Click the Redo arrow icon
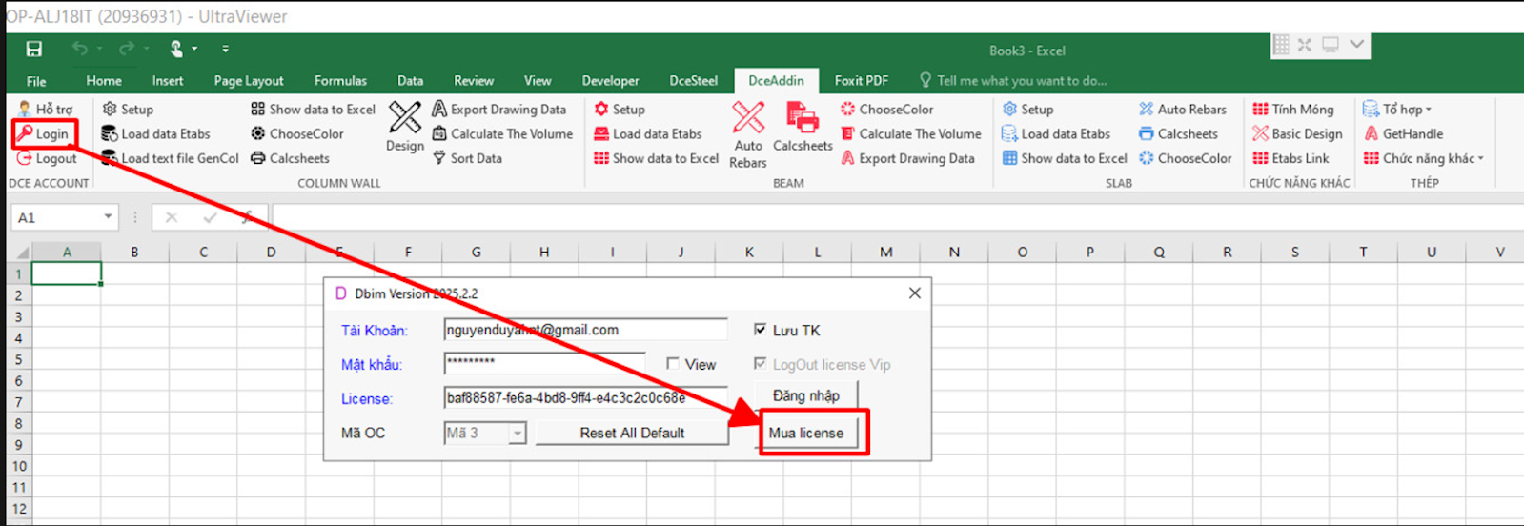Viewport: 1524px width, 526px height. pyautogui.click(x=126, y=49)
